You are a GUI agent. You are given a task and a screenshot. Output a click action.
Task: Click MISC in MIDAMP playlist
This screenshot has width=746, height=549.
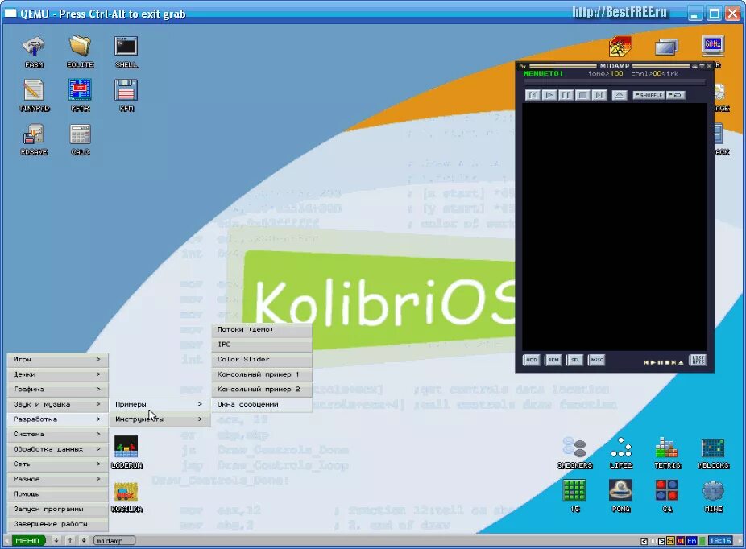pyautogui.click(x=597, y=360)
